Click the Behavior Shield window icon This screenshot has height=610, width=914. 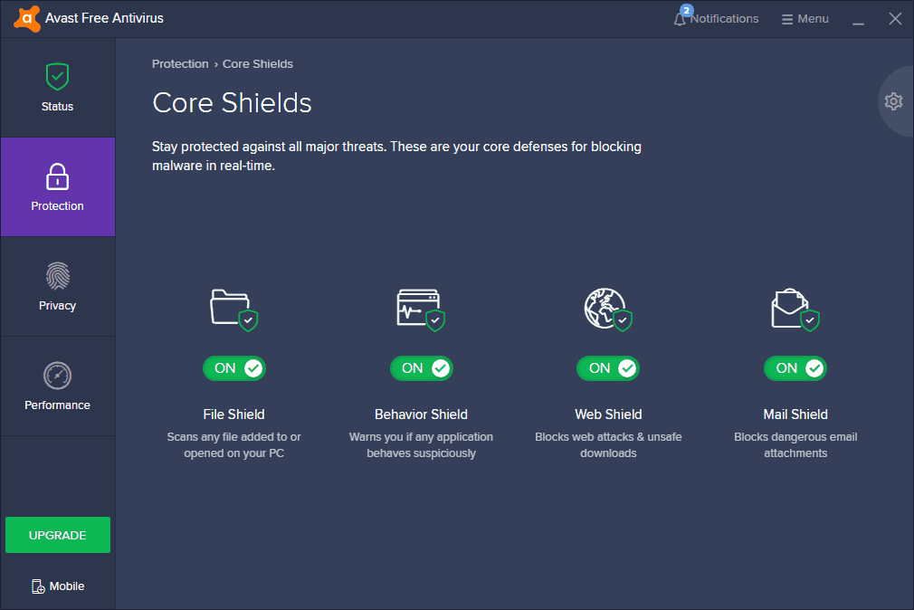point(421,308)
